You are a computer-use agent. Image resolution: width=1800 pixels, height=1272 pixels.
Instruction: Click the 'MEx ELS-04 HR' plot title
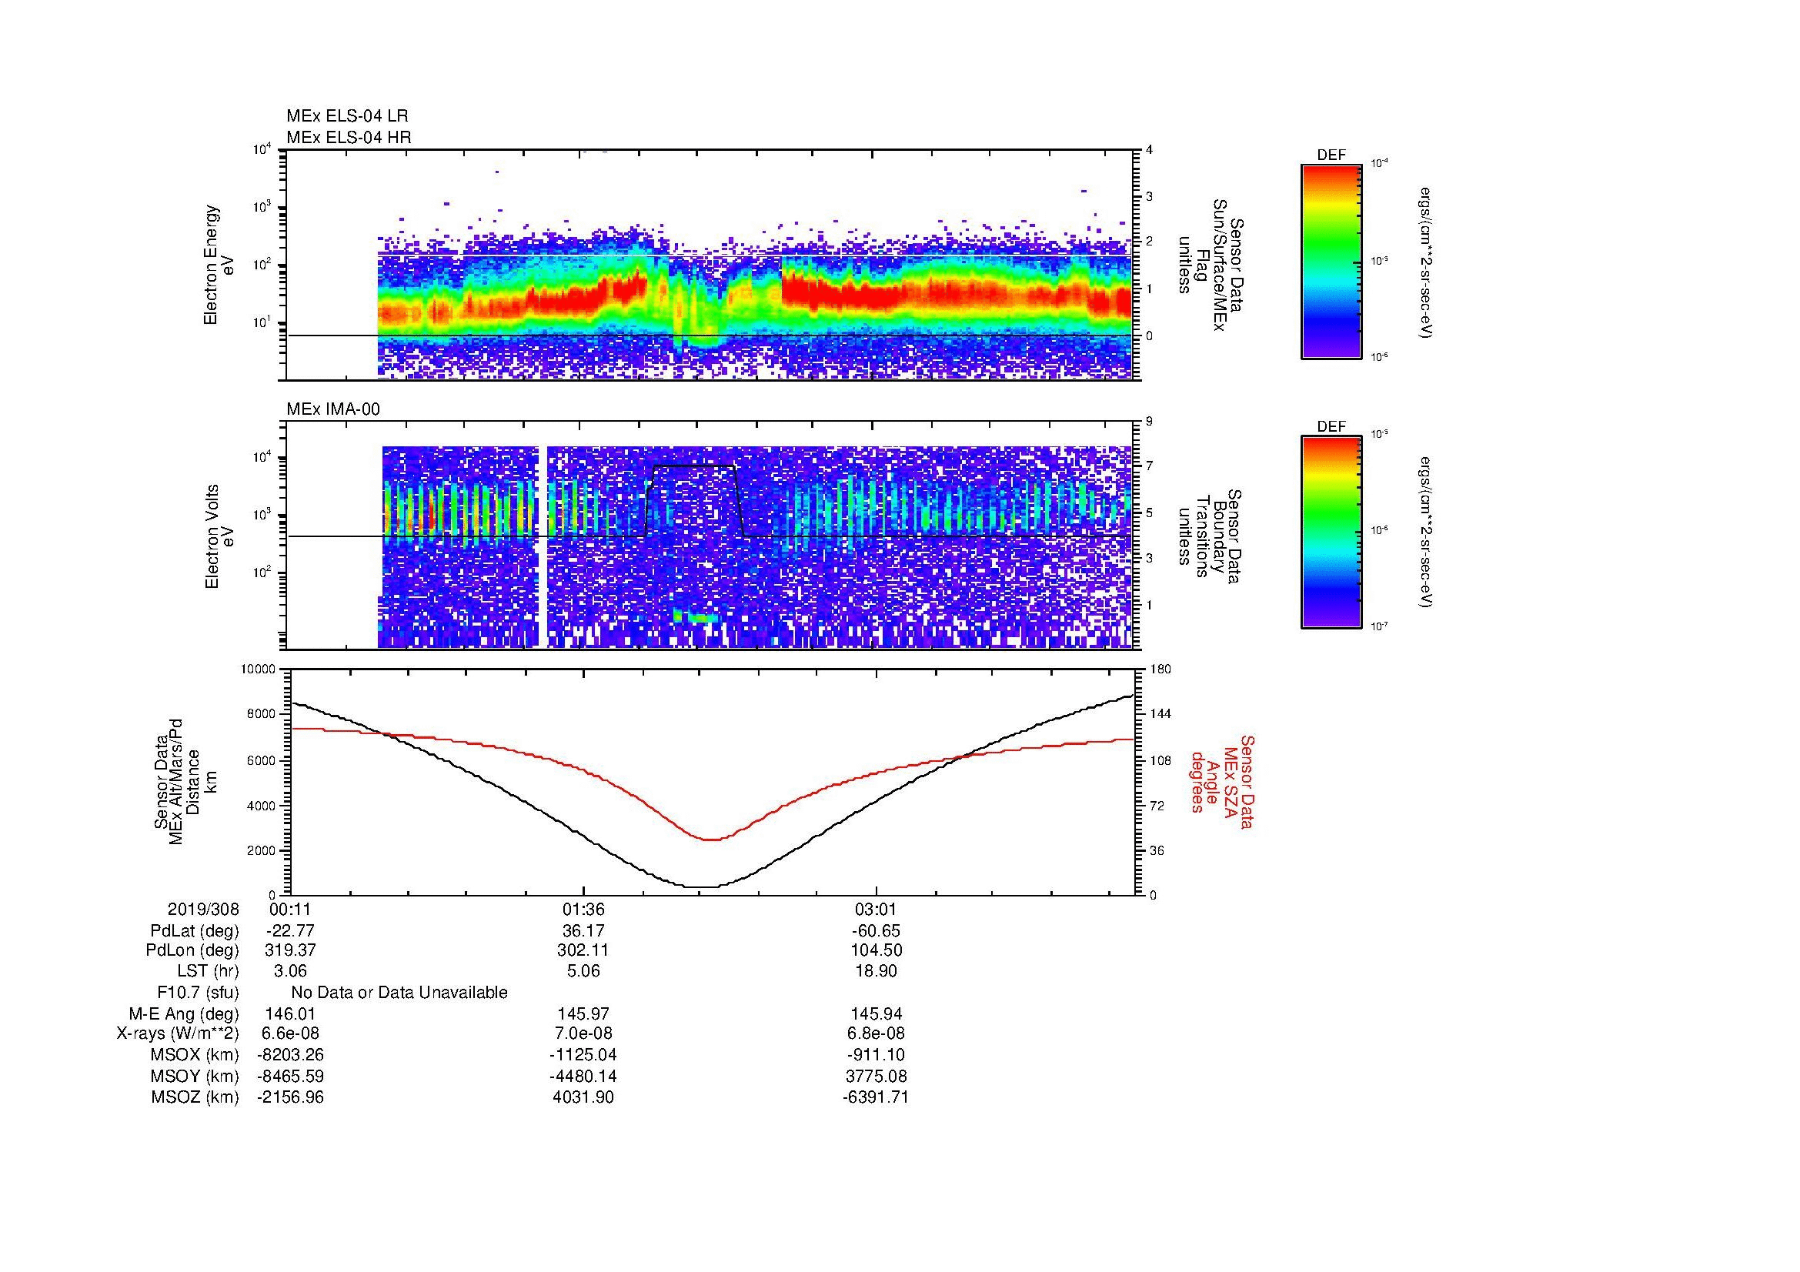point(349,137)
